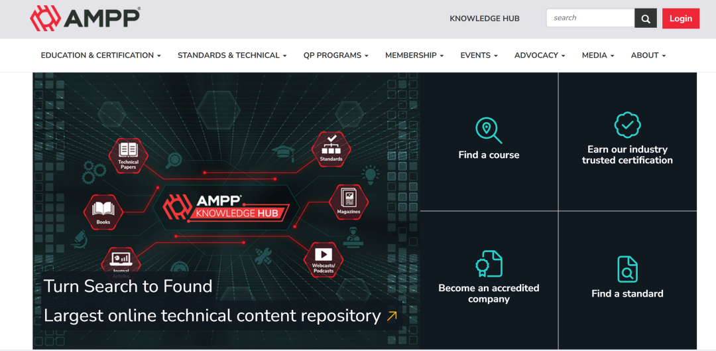Open Earn our industry trusted certification
The width and height of the screenshot is (716, 351).
coord(627,155)
